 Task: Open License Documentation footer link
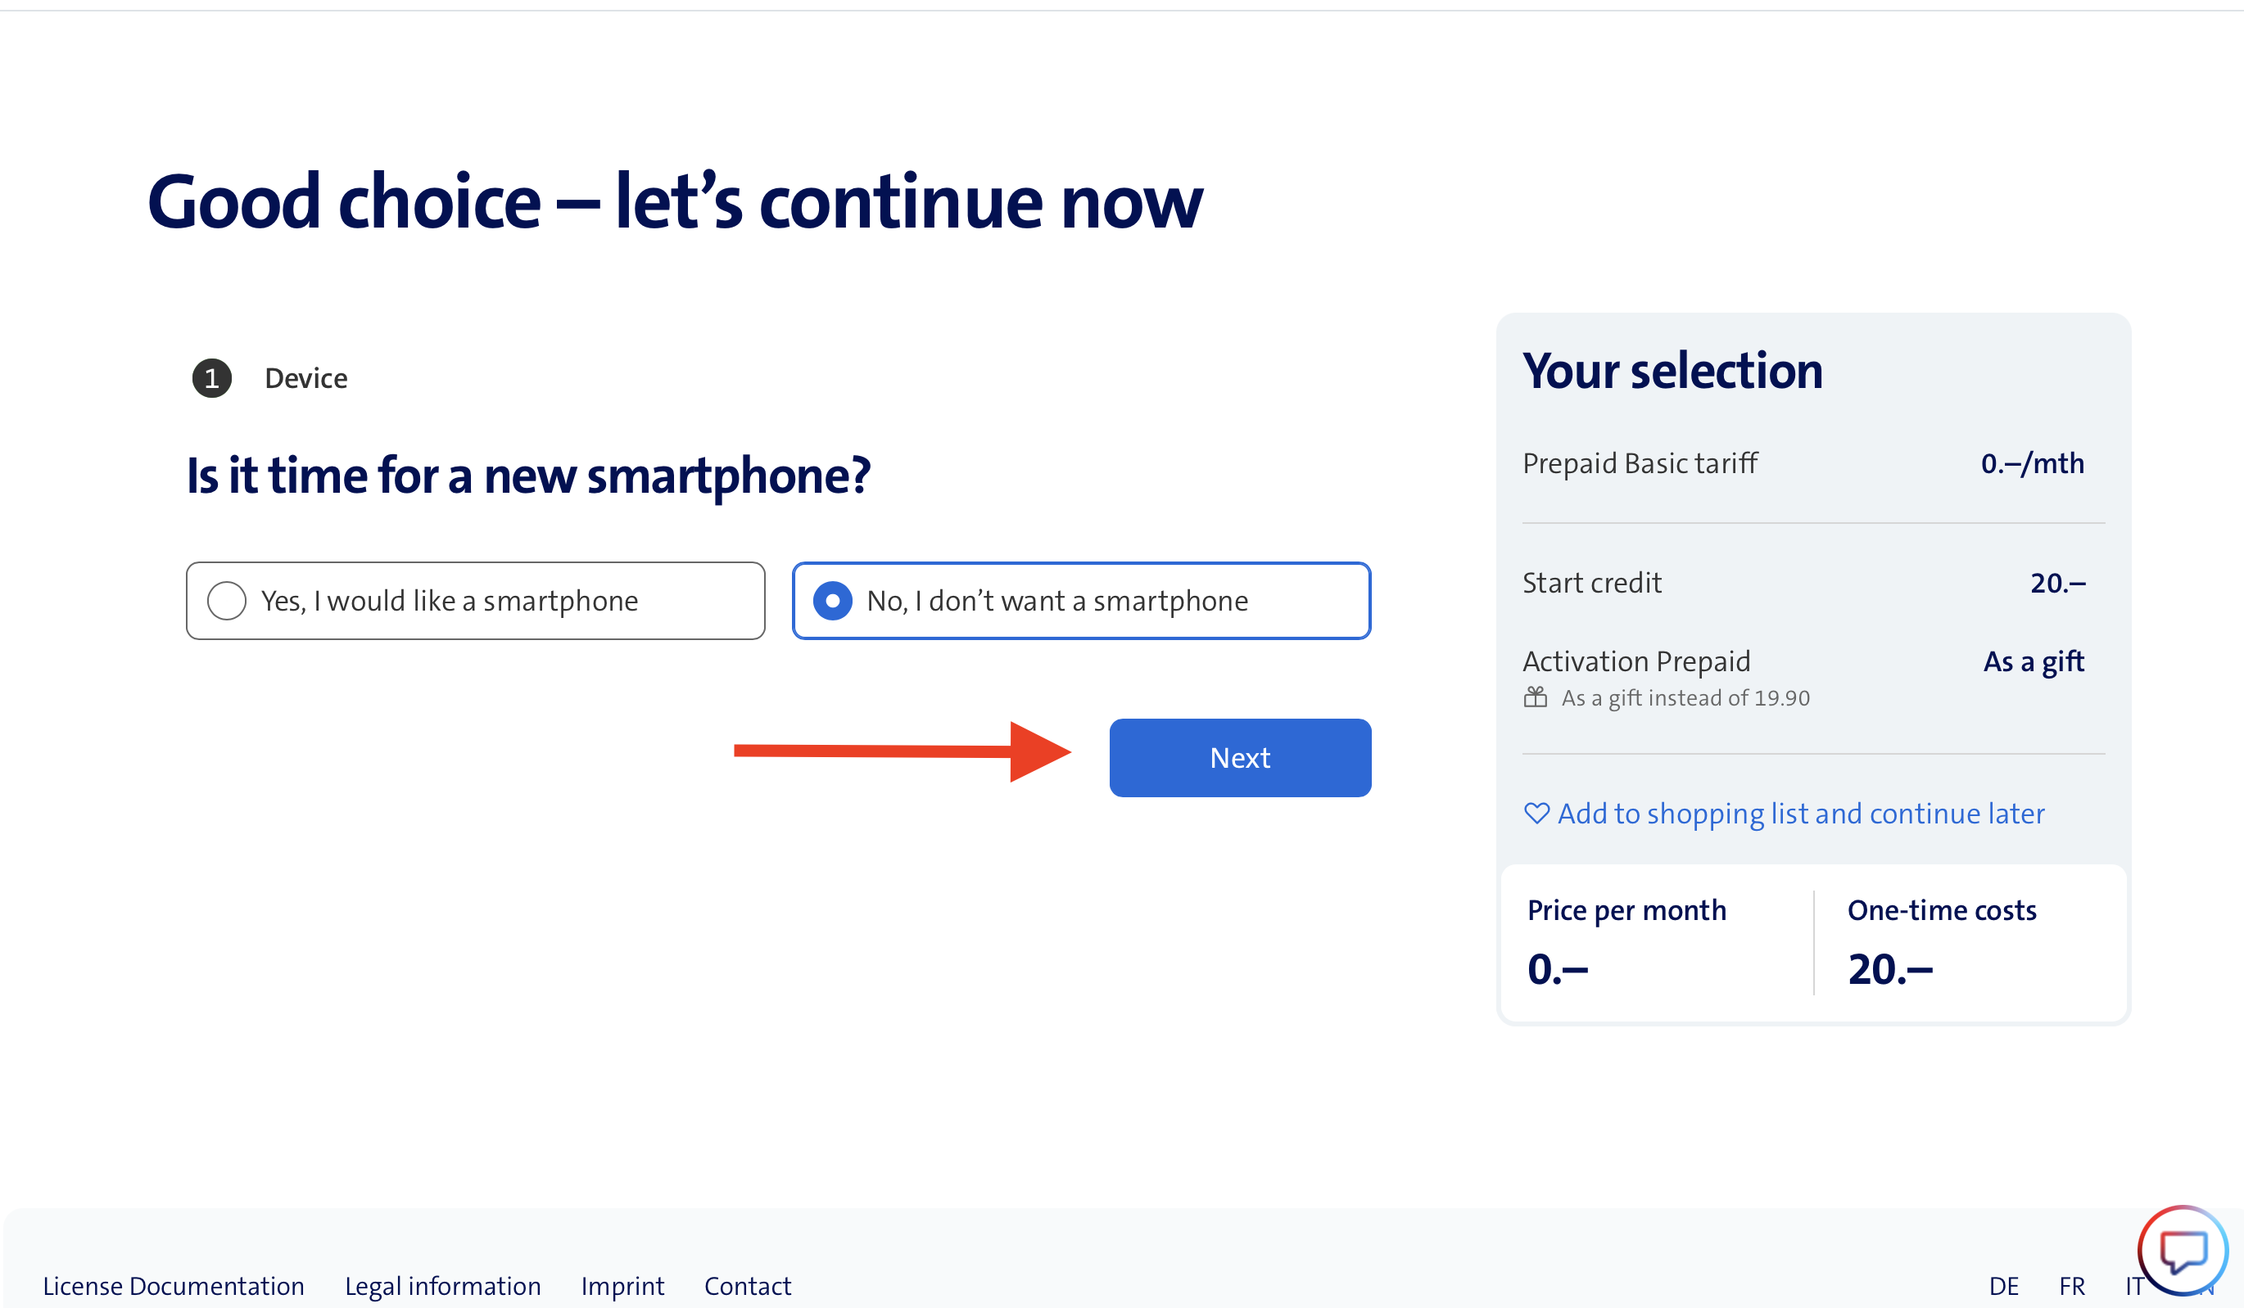174,1286
